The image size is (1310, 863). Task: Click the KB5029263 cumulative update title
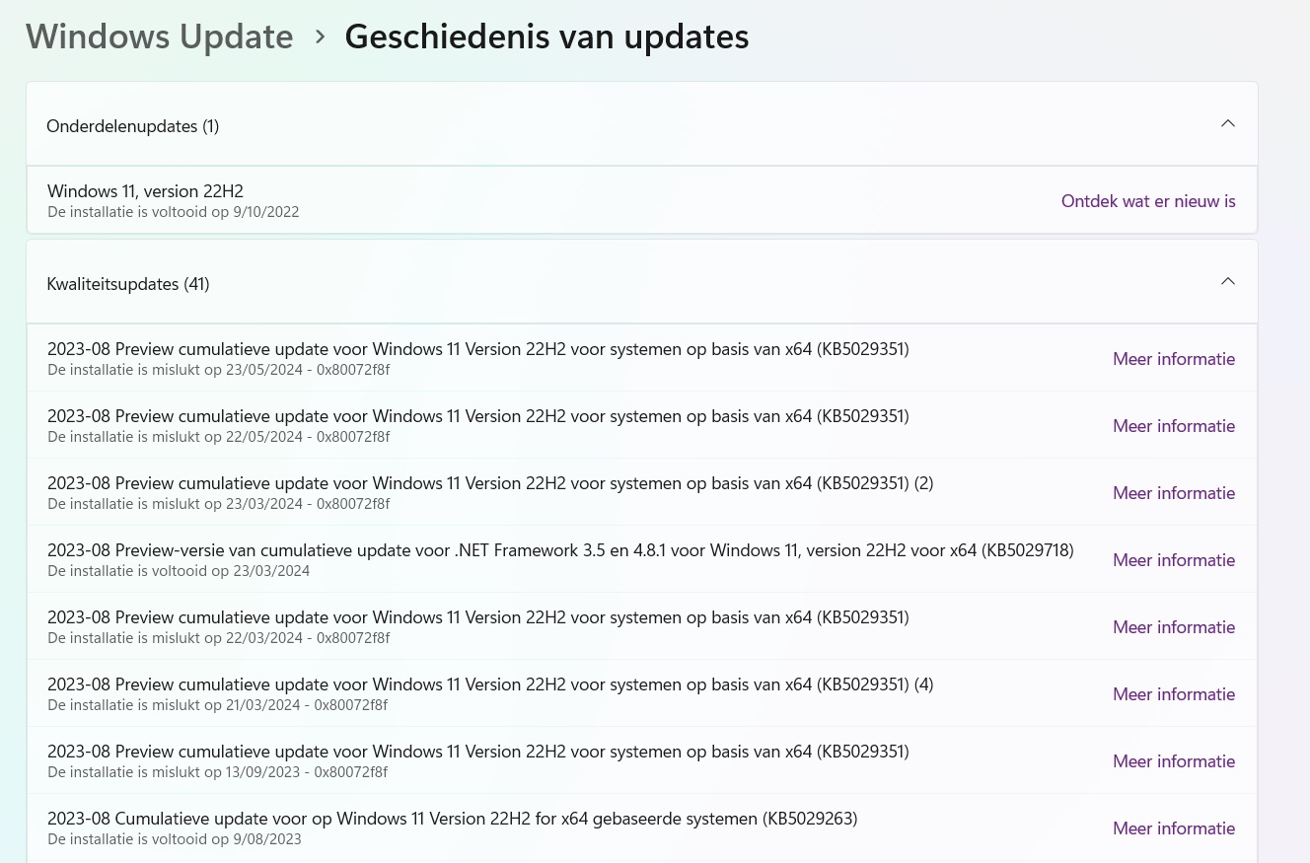(452, 819)
